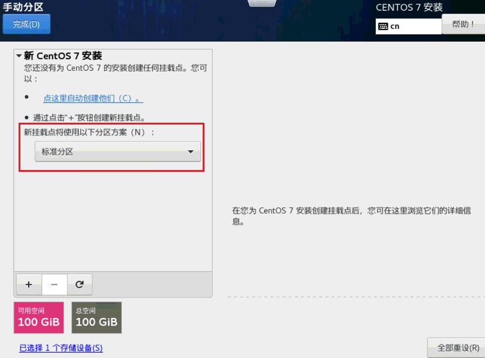Screen dimensions: 485x358
Task: Click the 全部重设(R) reset all button
Action: tap(457, 348)
